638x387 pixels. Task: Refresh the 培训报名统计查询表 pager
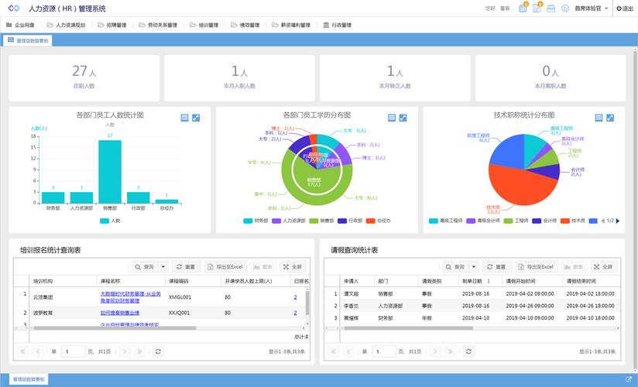tap(158, 351)
